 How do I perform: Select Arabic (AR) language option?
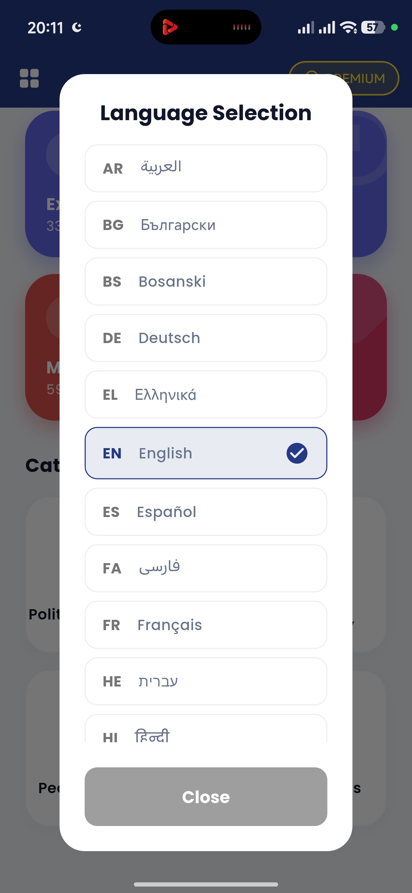[206, 168]
